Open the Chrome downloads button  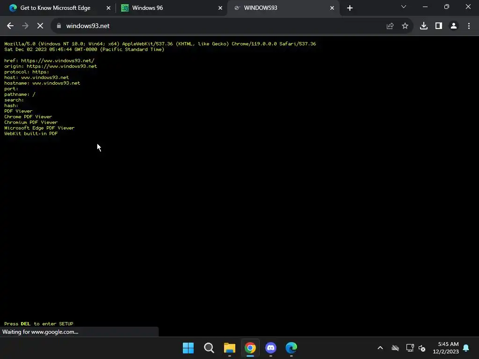pos(424,26)
